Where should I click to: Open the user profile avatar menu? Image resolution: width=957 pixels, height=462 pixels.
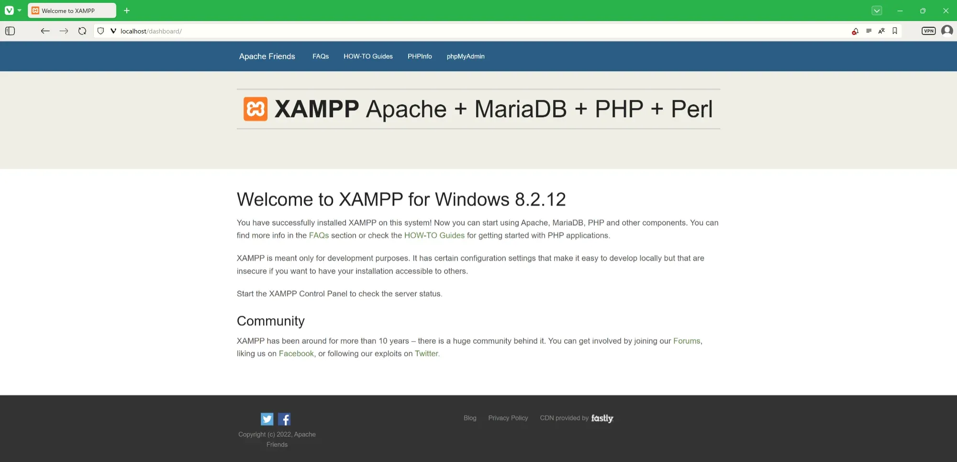947,31
